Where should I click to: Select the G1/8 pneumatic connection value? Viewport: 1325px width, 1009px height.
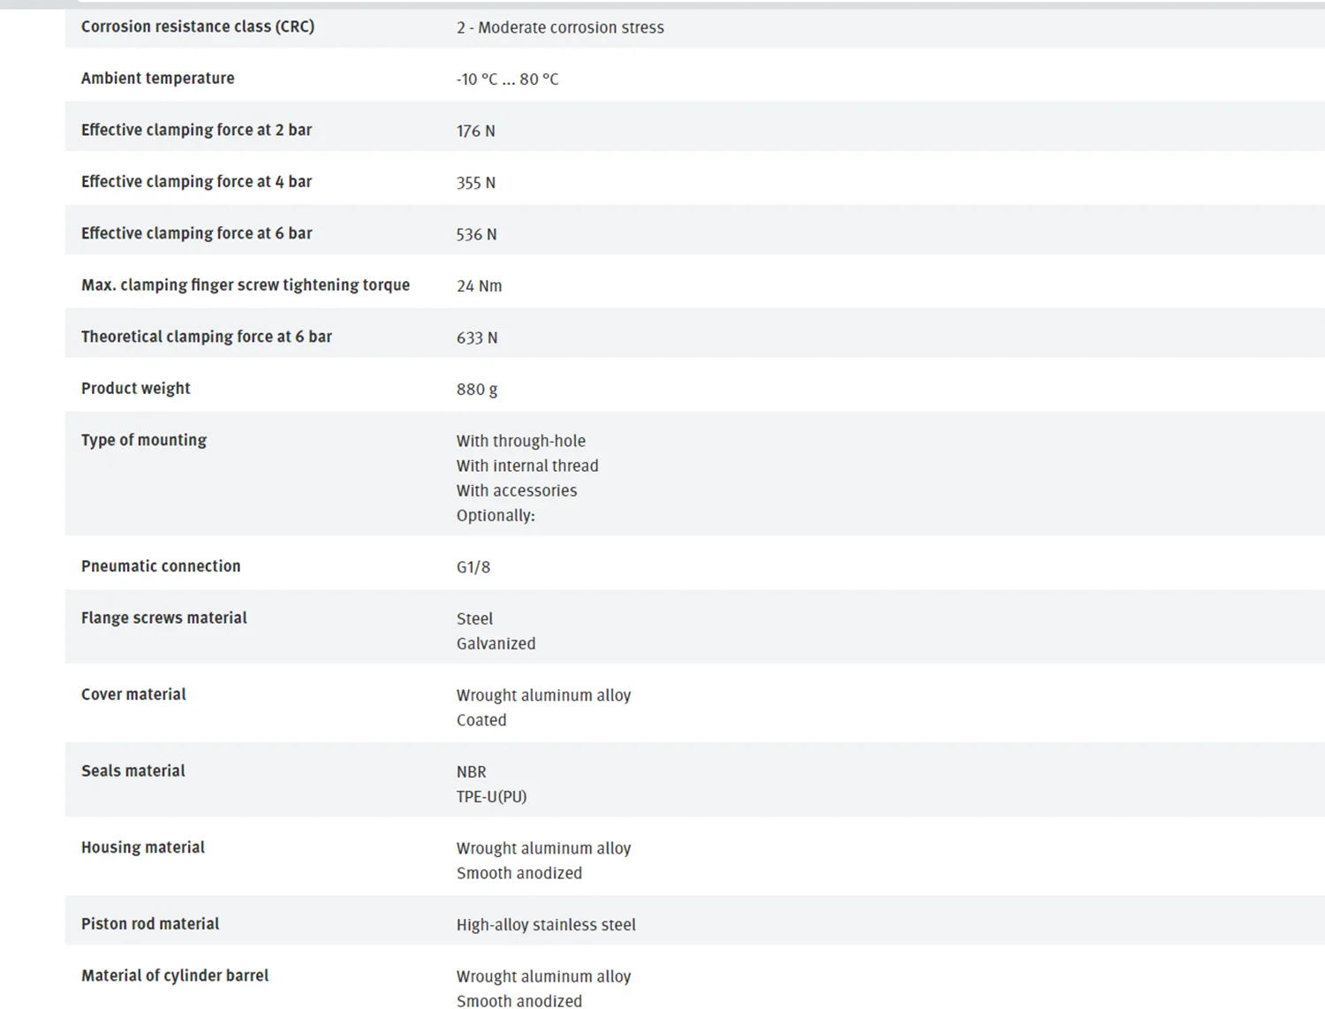473,567
